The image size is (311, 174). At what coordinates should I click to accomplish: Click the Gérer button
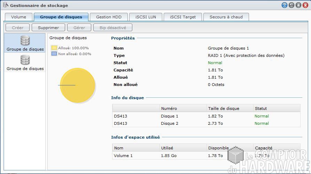pyautogui.click(x=79, y=28)
